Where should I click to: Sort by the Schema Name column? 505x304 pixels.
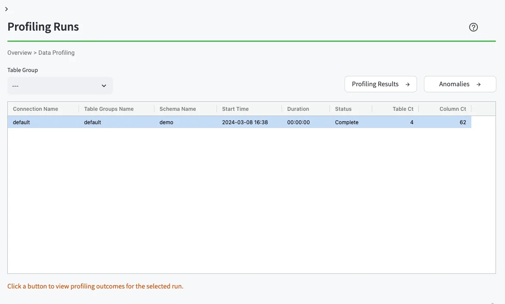tap(178, 109)
